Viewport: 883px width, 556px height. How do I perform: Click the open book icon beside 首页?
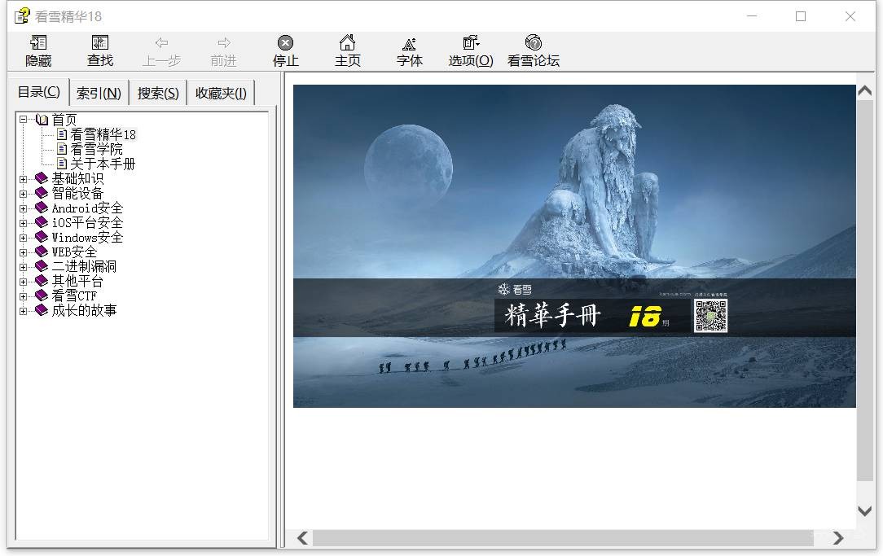(x=42, y=120)
